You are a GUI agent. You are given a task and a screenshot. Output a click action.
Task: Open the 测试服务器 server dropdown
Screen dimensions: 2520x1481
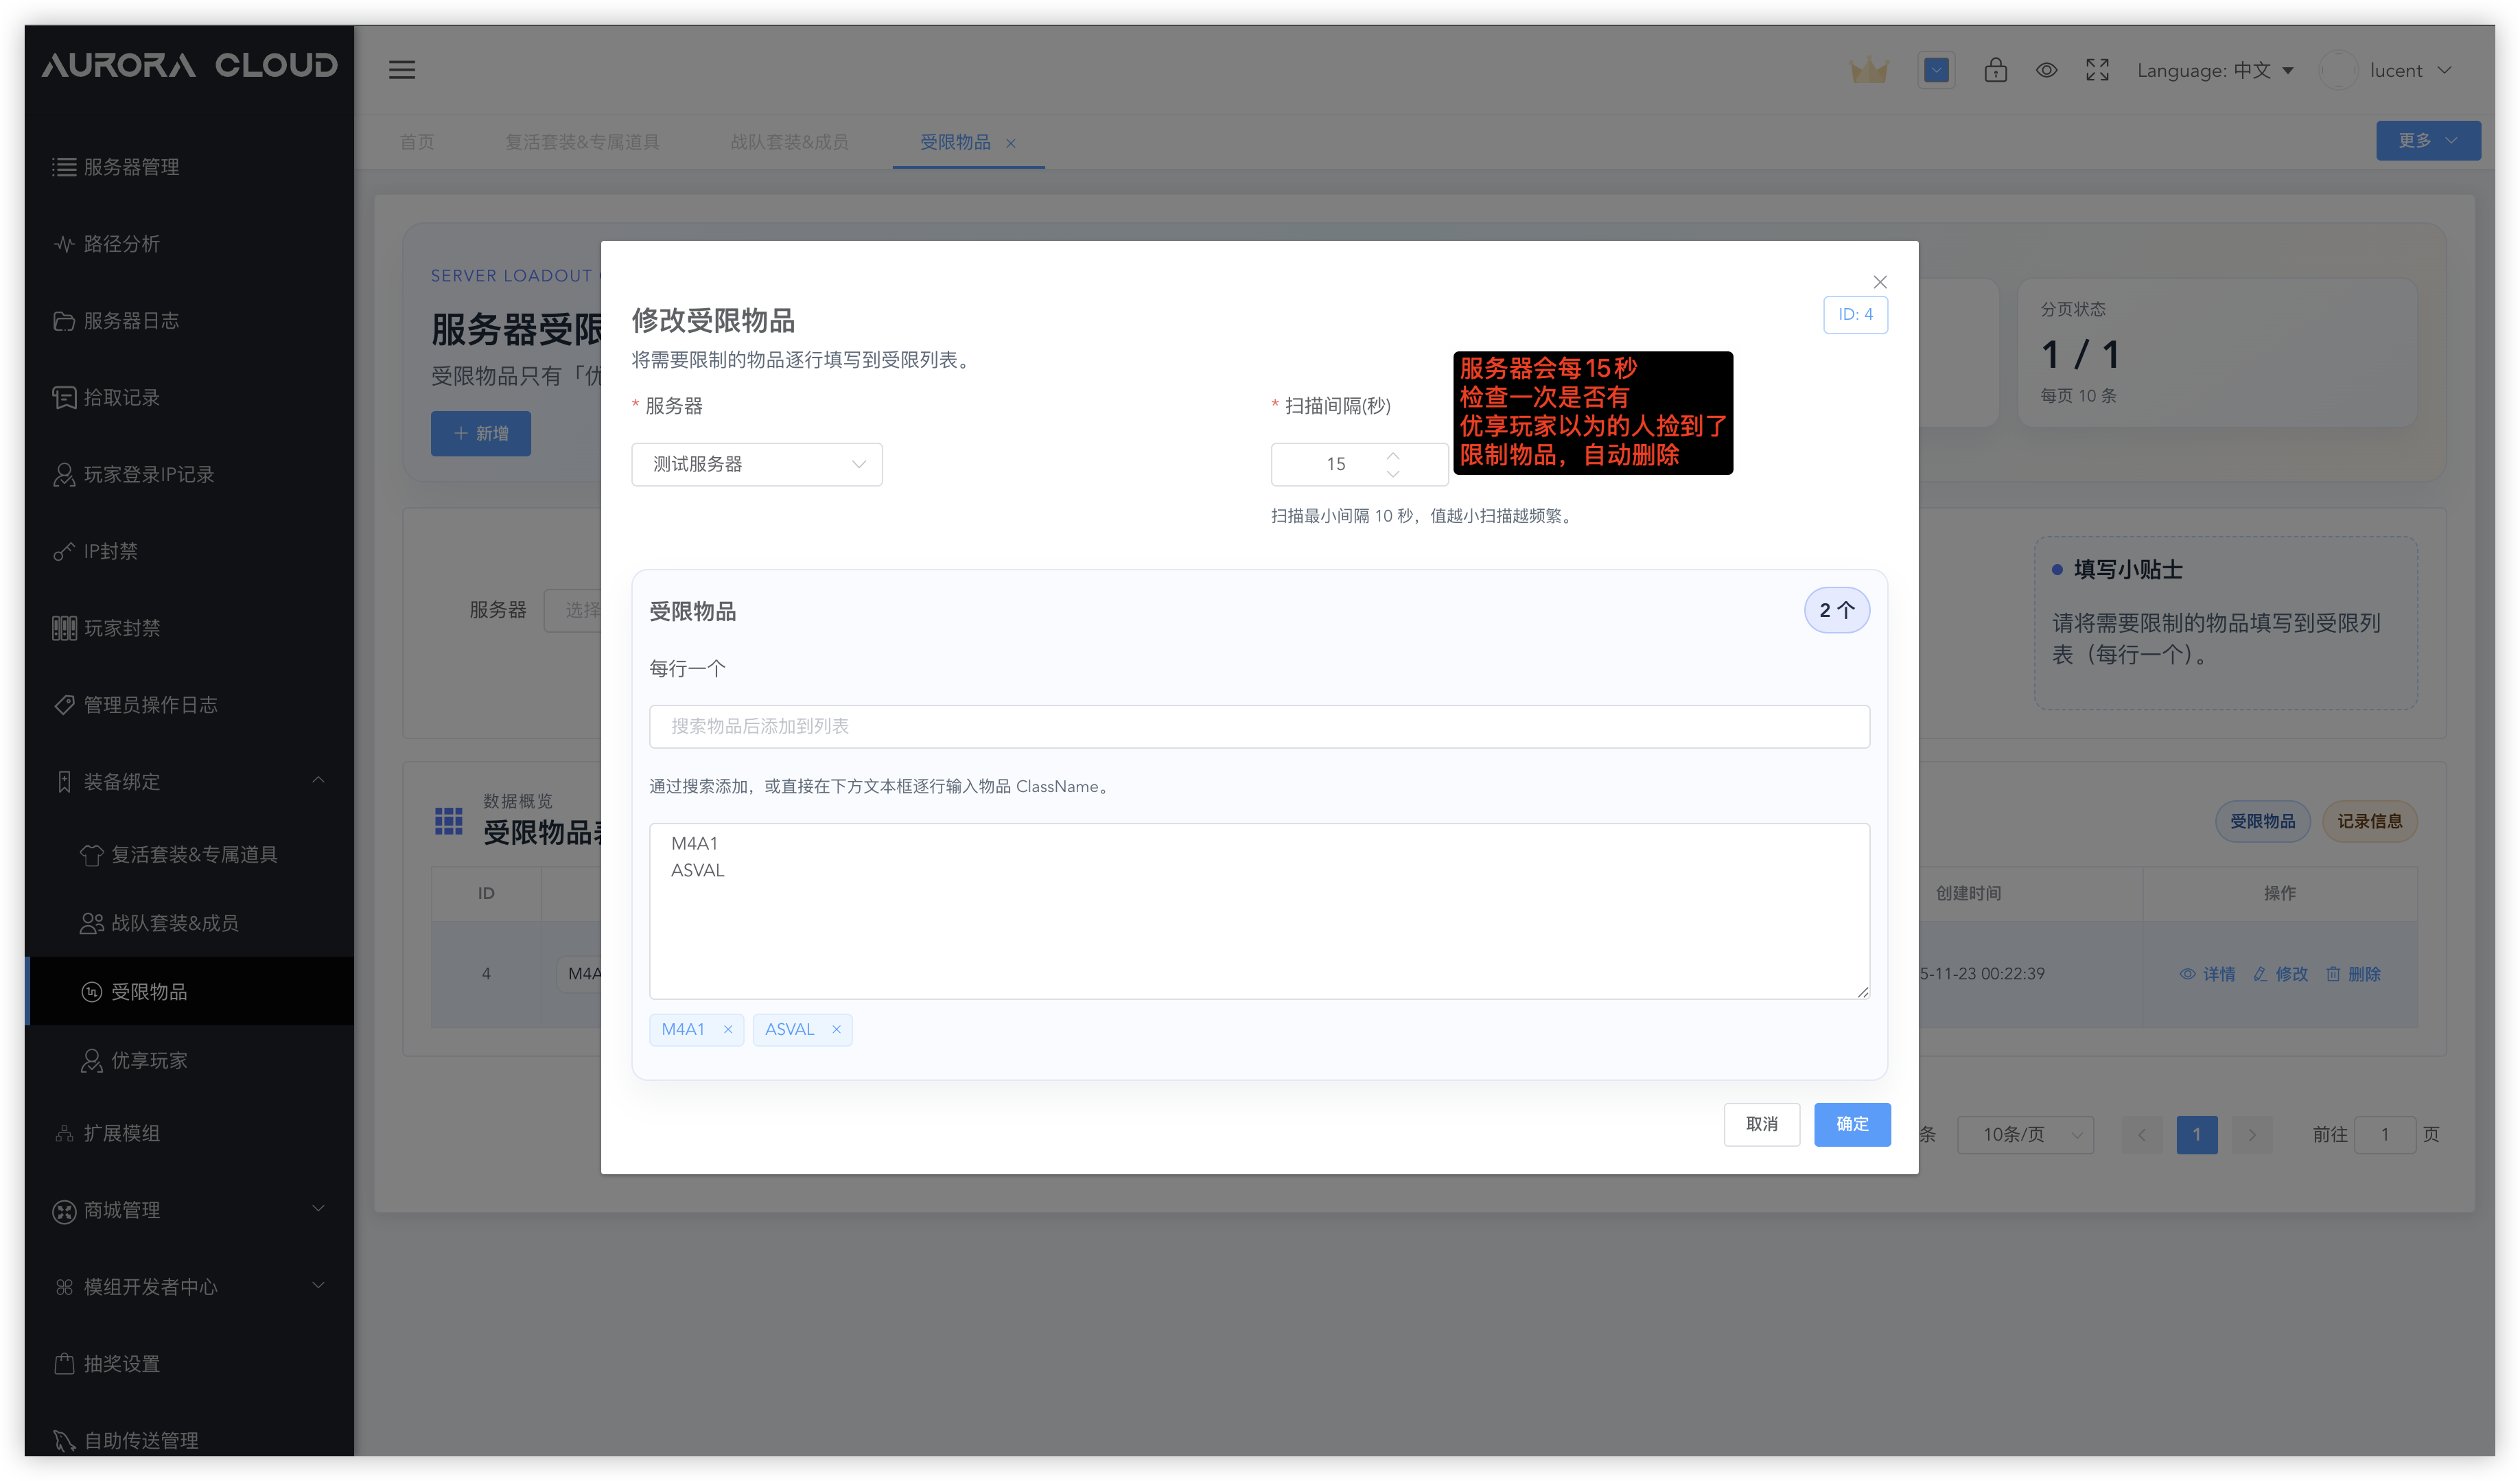pos(756,464)
